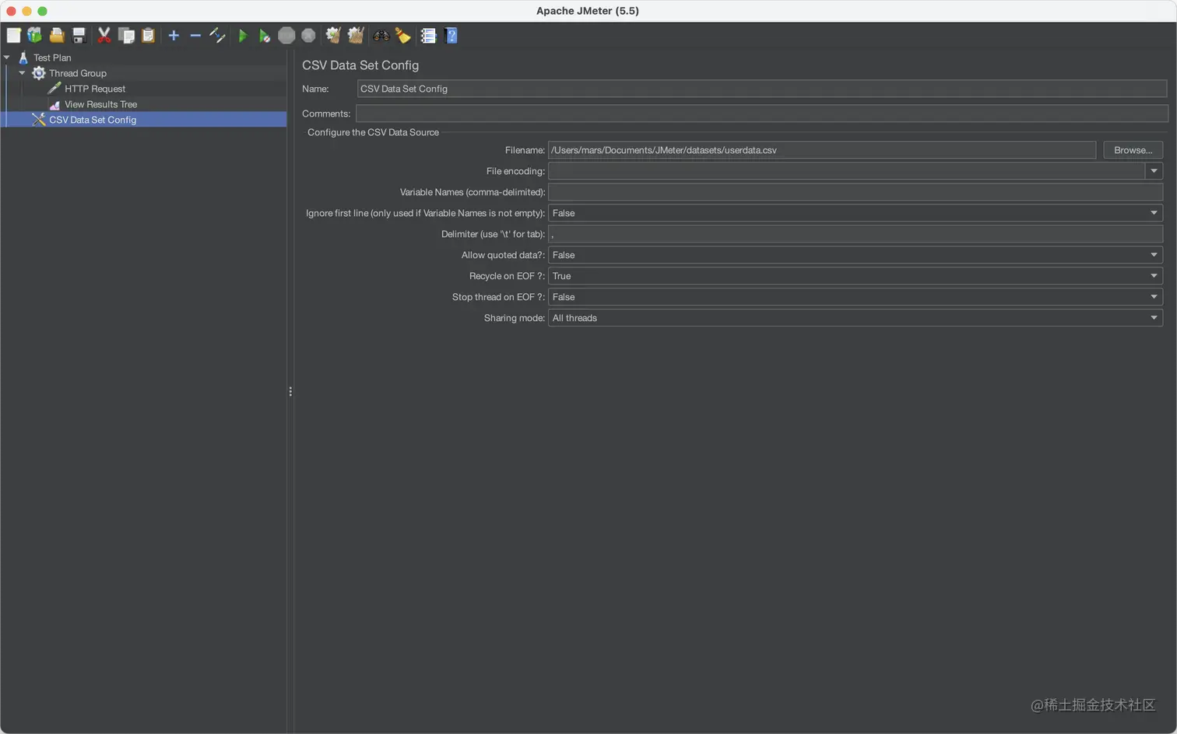
Task: Open the Stop thread on EOF dropdown
Action: click(x=856, y=297)
